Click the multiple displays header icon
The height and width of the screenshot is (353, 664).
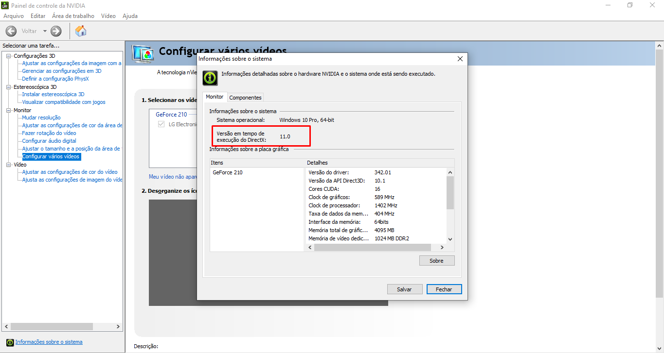pyautogui.click(x=143, y=53)
